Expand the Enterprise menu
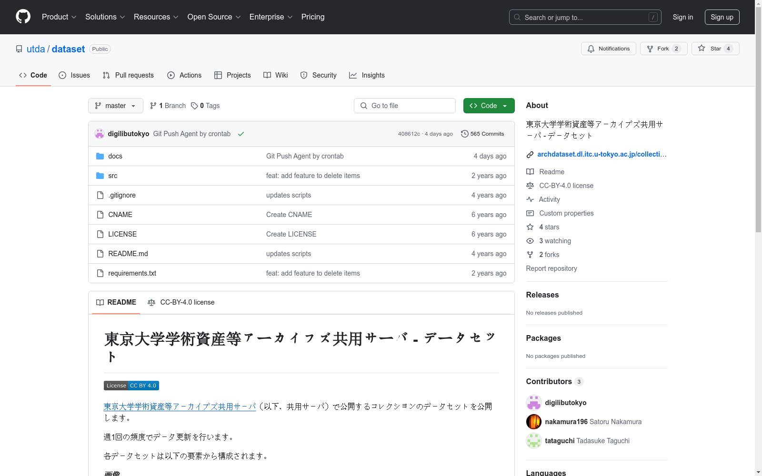Image resolution: width=762 pixels, height=476 pixels. click(271, 17)
